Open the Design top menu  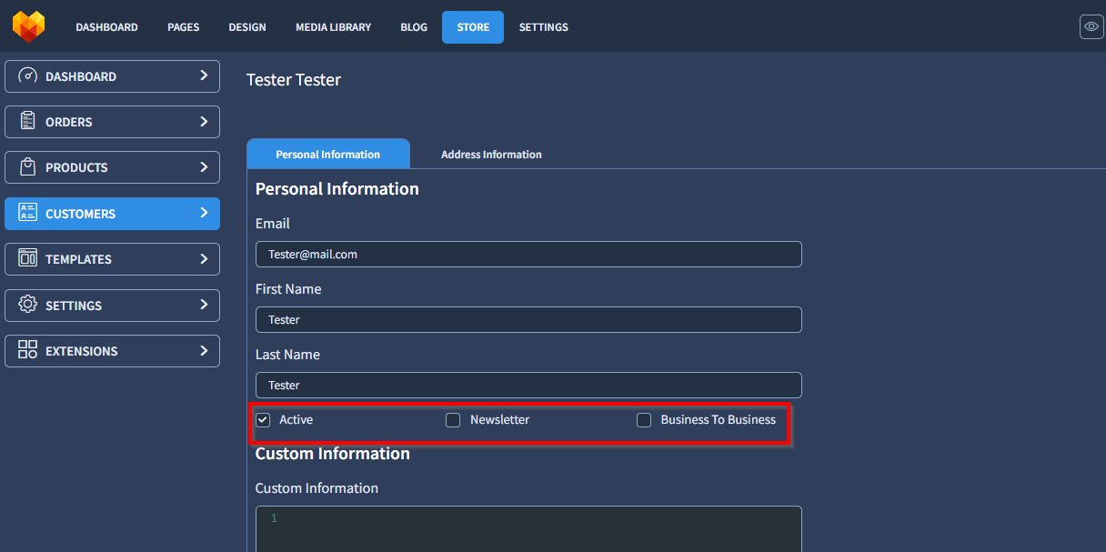pos(247,27)
